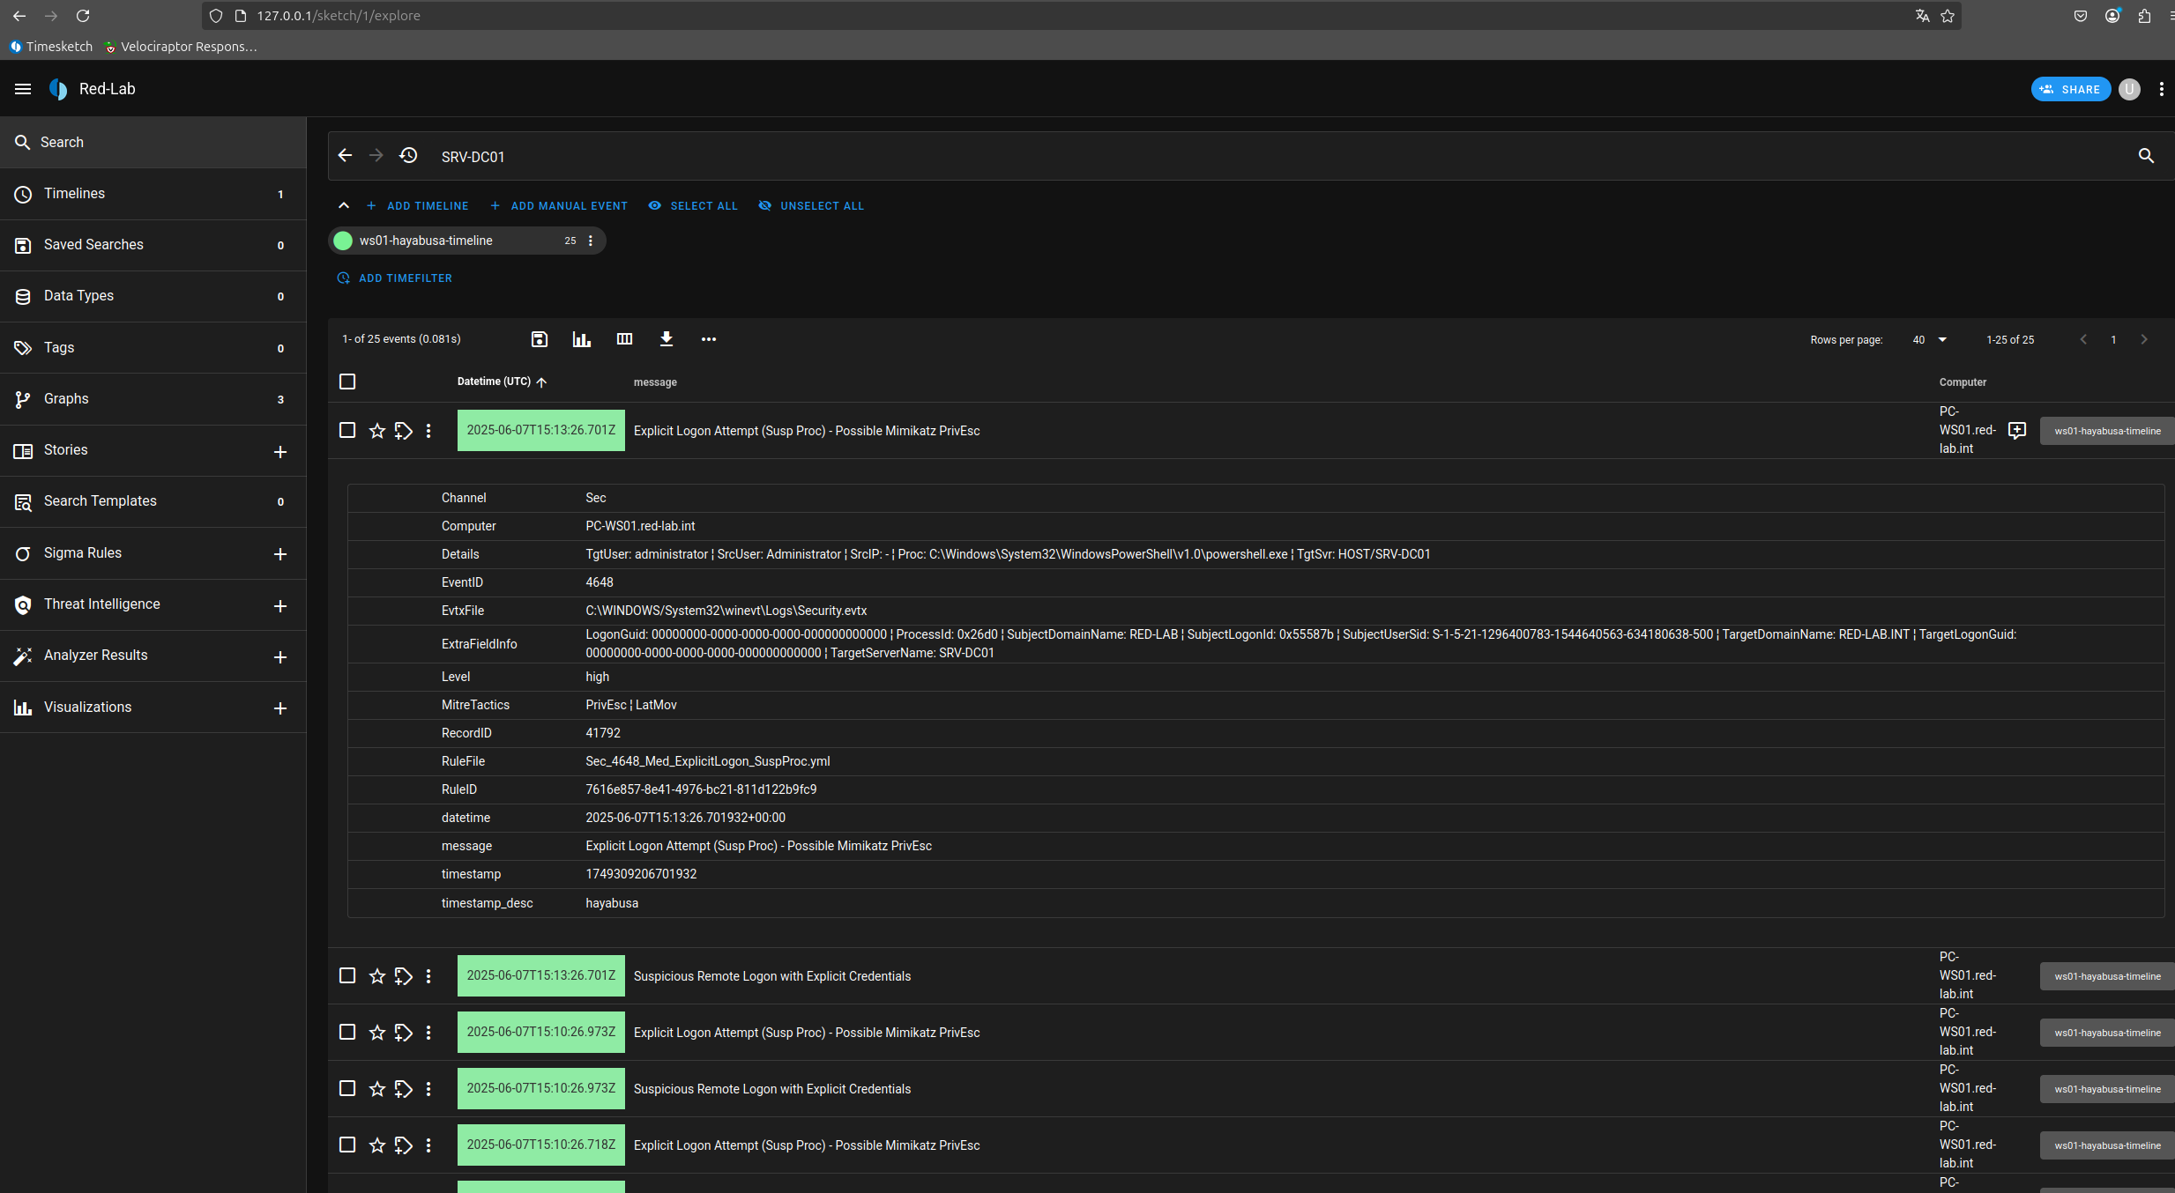The height and width of the screenshot is (1193, 2175).
Task: Toggle select-all events header checkbox
Action: (x=347, y=382)
